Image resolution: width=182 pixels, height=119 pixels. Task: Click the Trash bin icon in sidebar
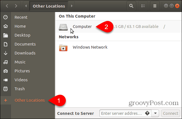[5, 89]
